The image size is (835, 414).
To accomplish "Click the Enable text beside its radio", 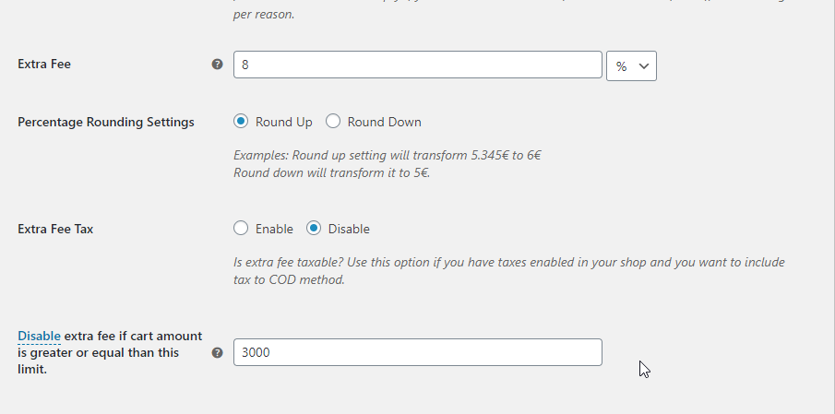I will (274, 229).
